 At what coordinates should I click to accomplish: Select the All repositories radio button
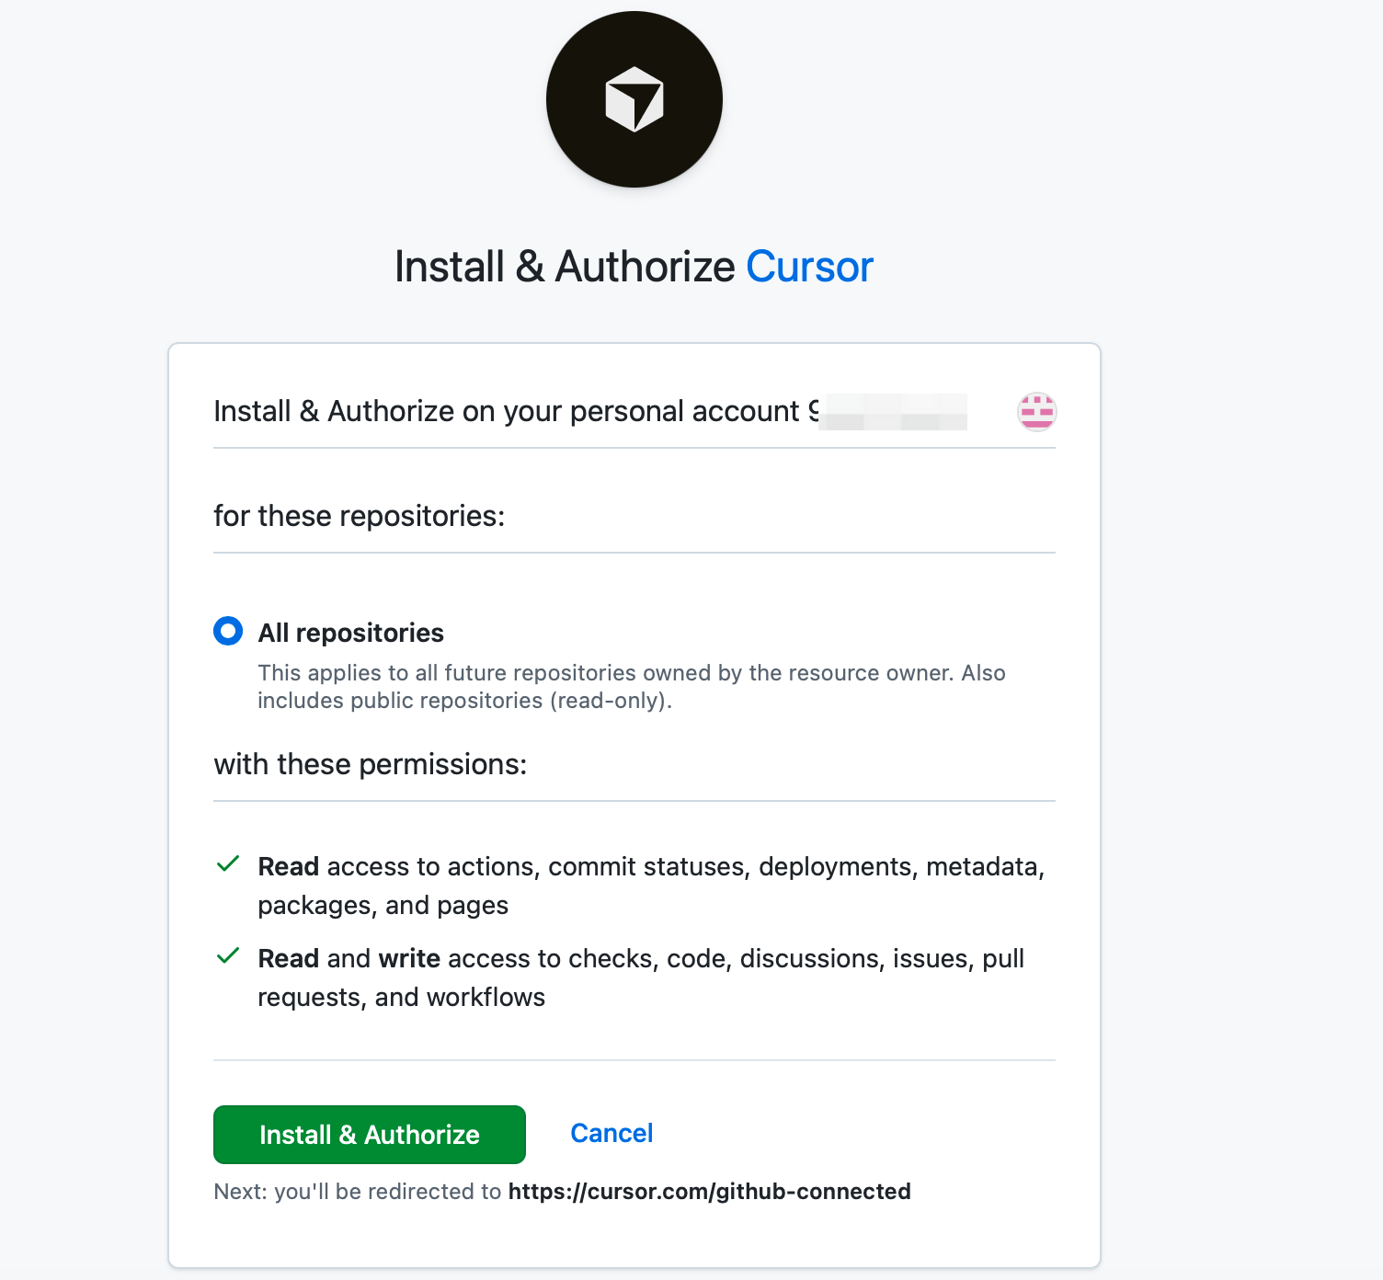coord(228,632)
